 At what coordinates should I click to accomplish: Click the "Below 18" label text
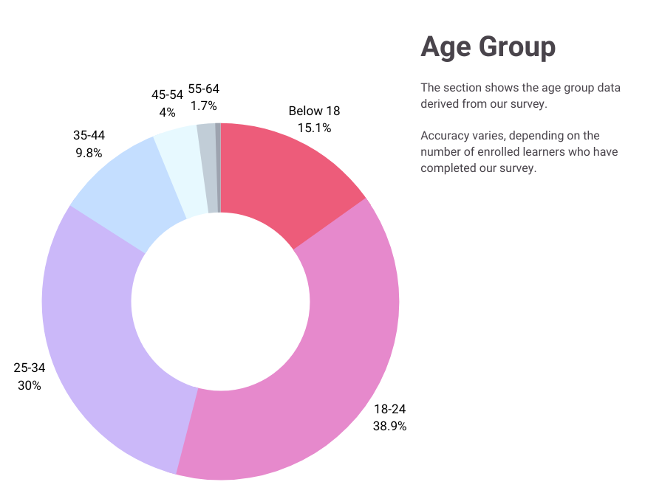coord(314,111)
